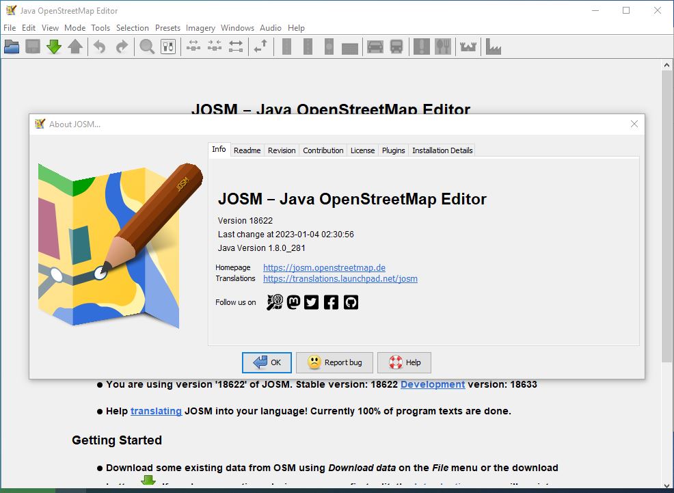The height and width of the screenshot is (493, 674).
Task: Click the car preset icon
Action: tap(375, 46)
